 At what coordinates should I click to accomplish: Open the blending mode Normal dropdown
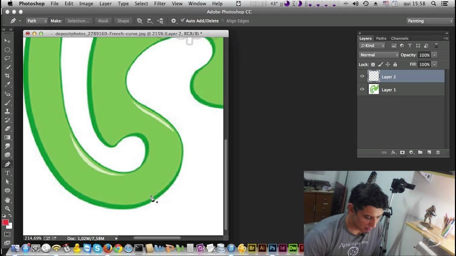point(378,55)
